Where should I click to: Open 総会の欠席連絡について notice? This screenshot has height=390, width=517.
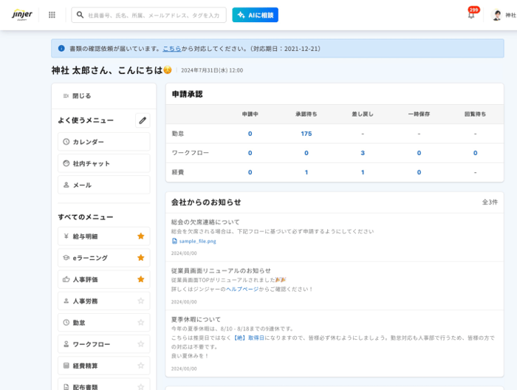(205, 222)
